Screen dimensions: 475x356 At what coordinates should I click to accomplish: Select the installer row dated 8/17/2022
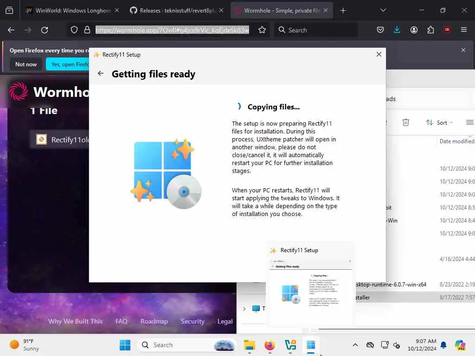[x=415, y=298]
